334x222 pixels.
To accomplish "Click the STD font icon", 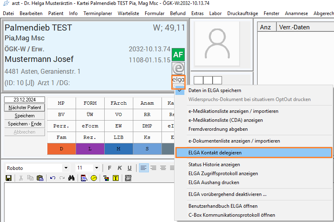I will [x=128, y=178].
